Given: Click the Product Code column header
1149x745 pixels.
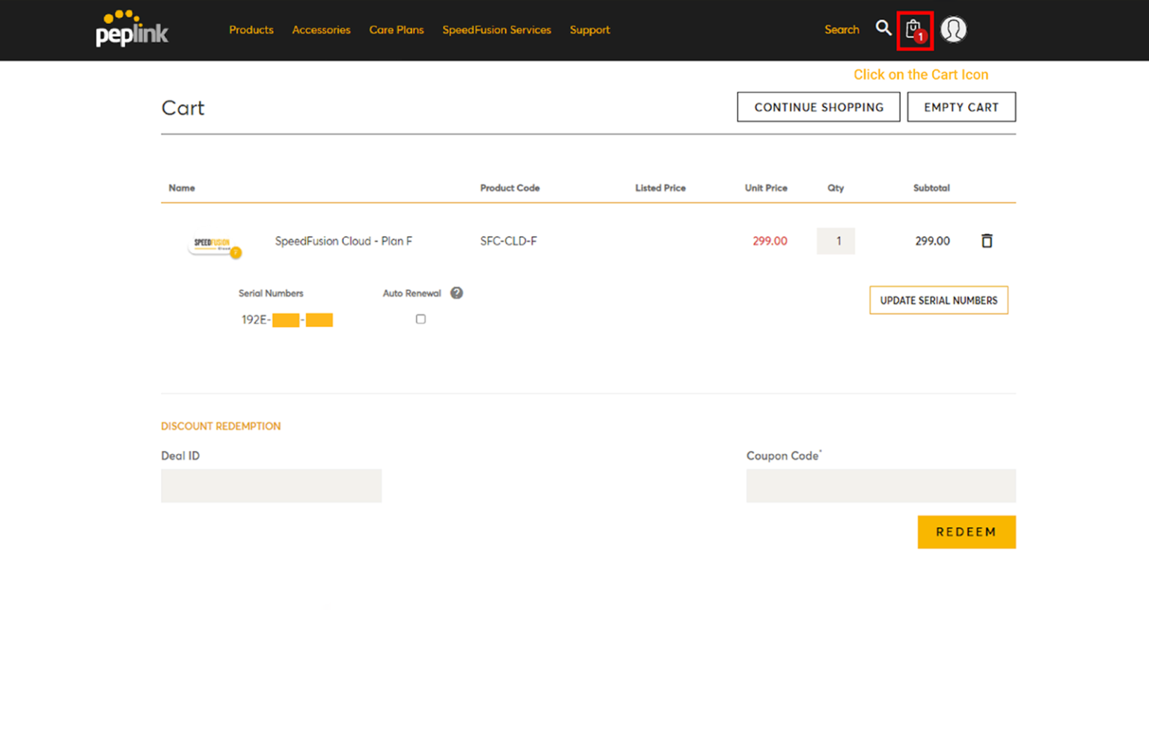Looking at the screenshot, I should 510,188.
